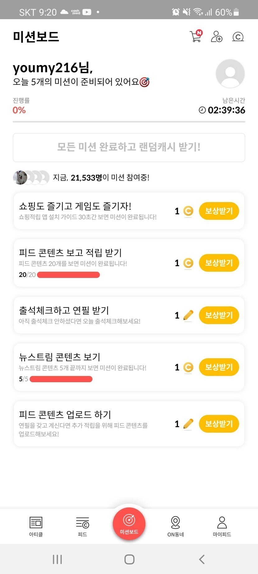Open Android recent apps button
Viewport: 258px width, 574px height.
click(x=57, y=559)
